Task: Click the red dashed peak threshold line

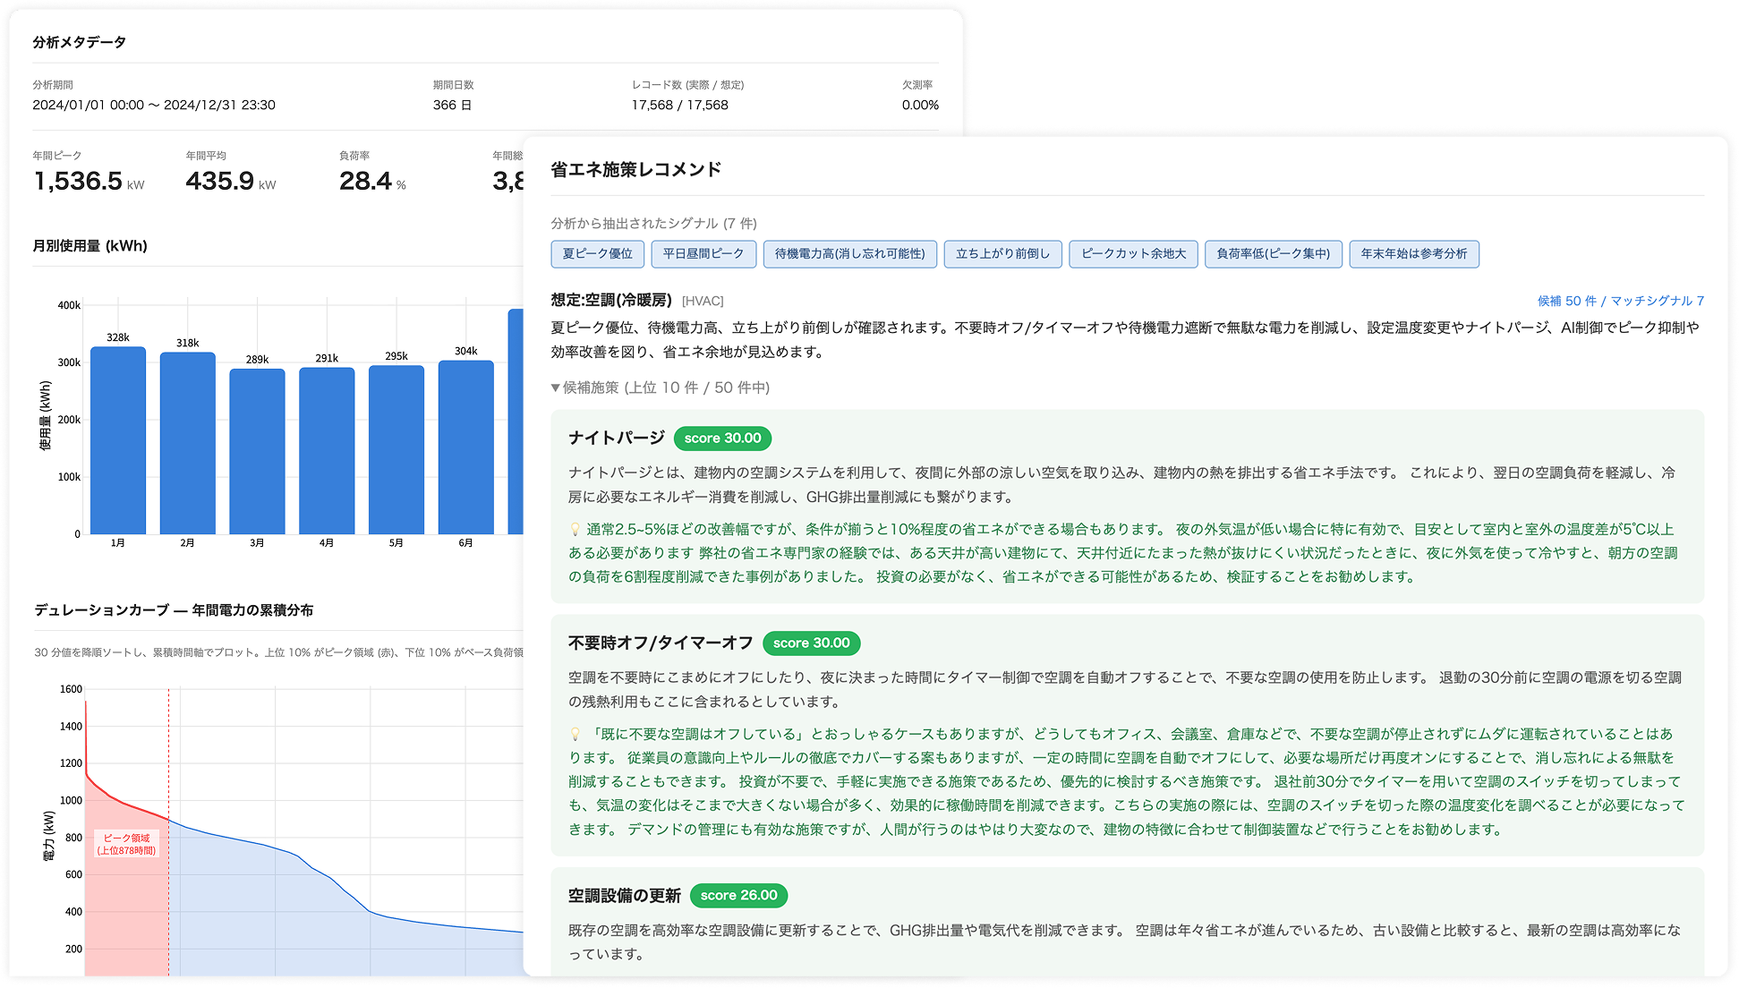Action: click(168, 832)
